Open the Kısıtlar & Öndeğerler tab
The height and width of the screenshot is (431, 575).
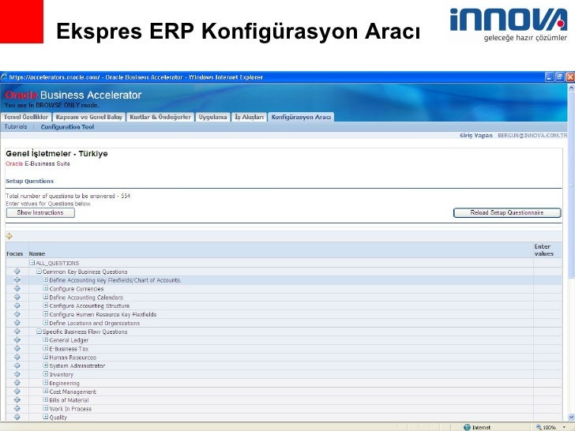(x=160, y=117)
